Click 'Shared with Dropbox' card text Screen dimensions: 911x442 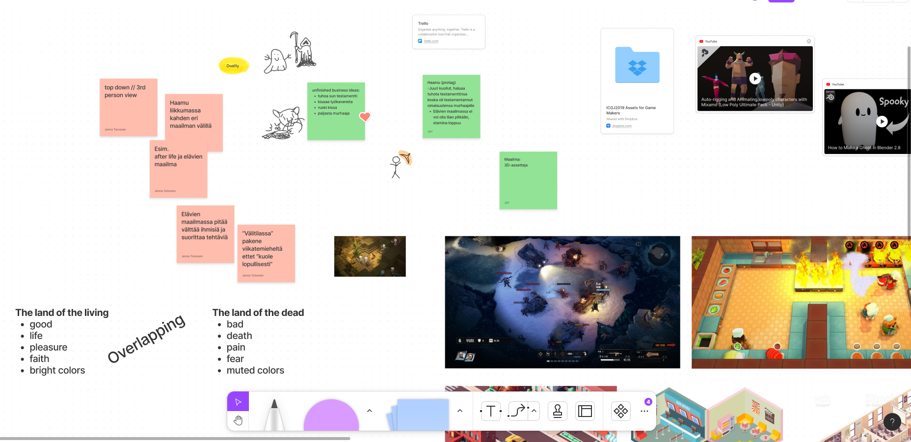[x=621, y=119]
